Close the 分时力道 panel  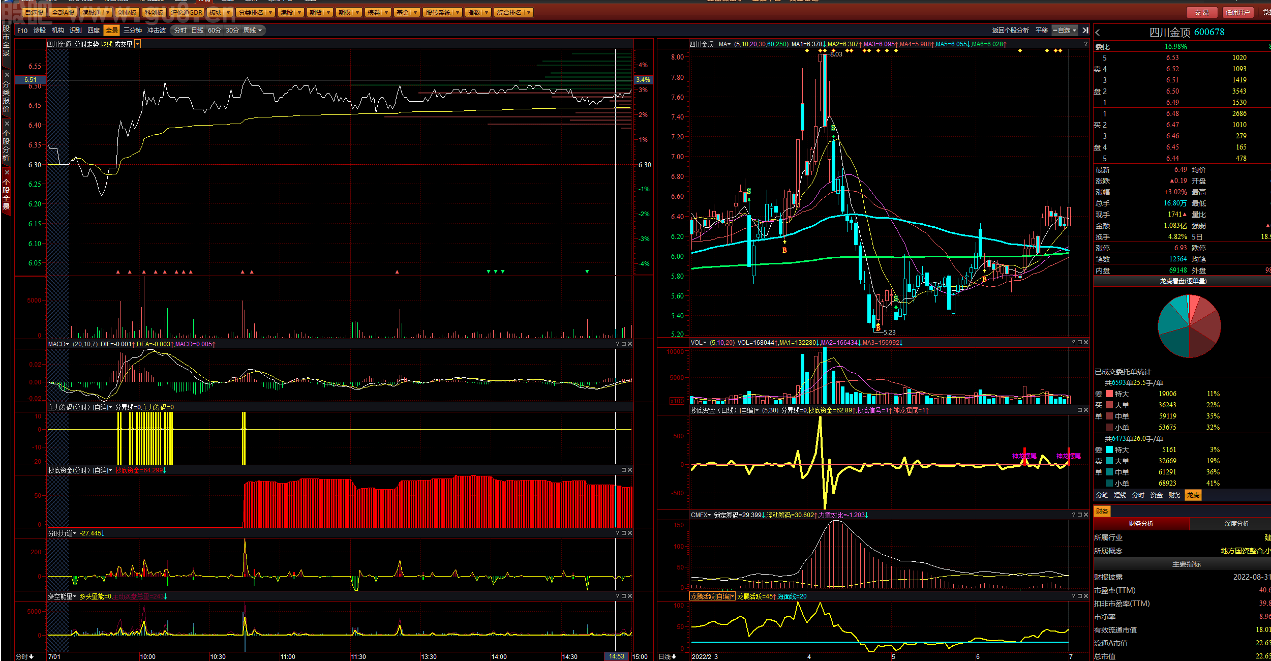630,533
